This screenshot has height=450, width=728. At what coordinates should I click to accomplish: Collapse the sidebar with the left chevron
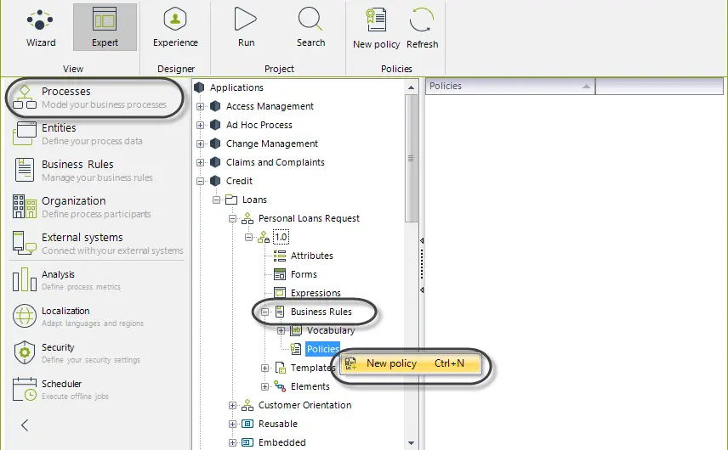click(x=25, y=425)
